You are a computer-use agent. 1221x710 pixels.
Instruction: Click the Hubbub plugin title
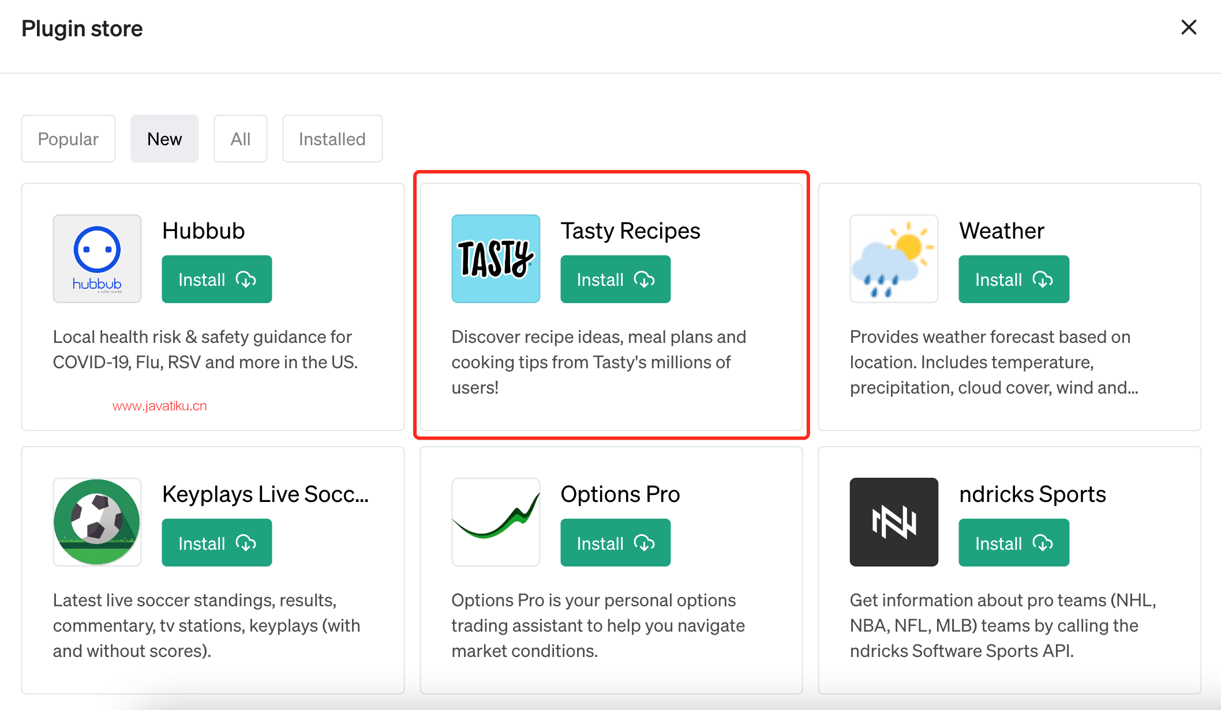[x=204, y=231]
